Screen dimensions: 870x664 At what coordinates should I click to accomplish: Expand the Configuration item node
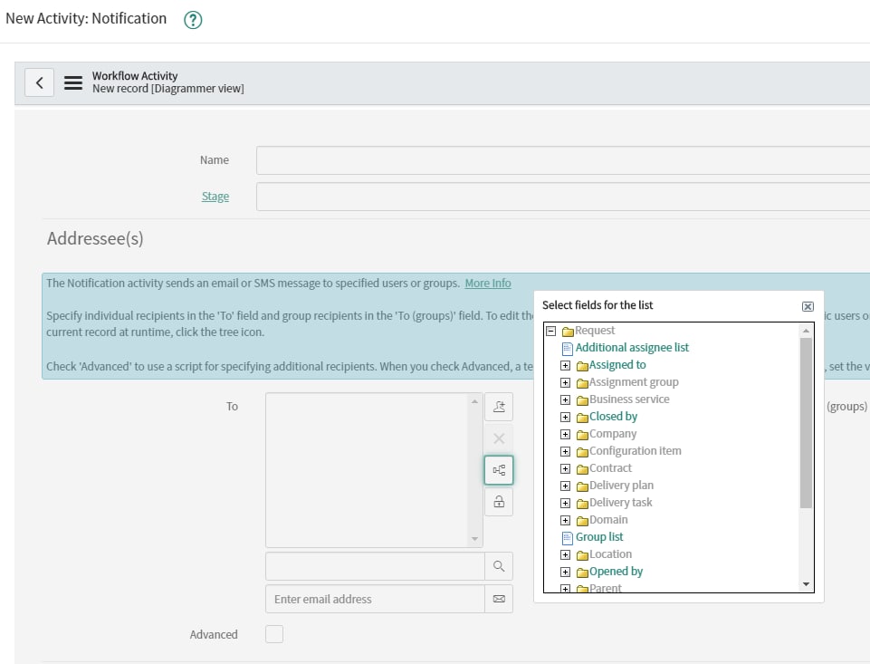[566, 451]
